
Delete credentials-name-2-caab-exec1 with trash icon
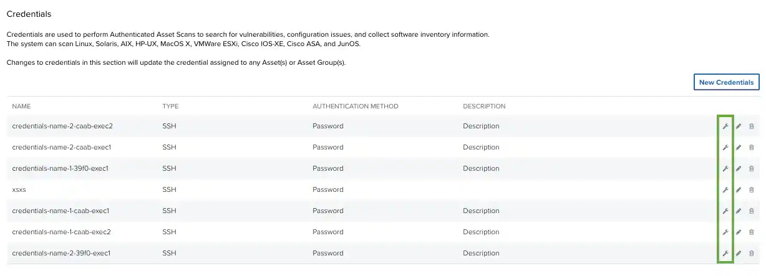tap(751, 148)
